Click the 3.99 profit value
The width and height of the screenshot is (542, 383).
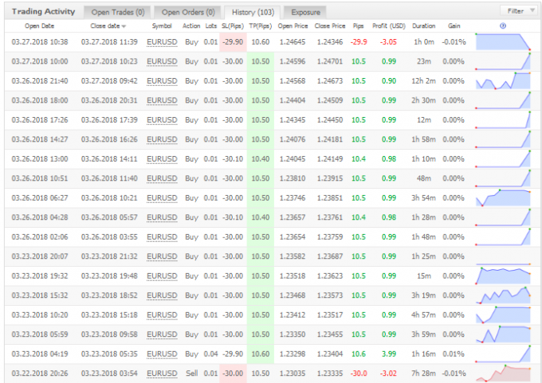pyautogui.click(x=389, y=354)
